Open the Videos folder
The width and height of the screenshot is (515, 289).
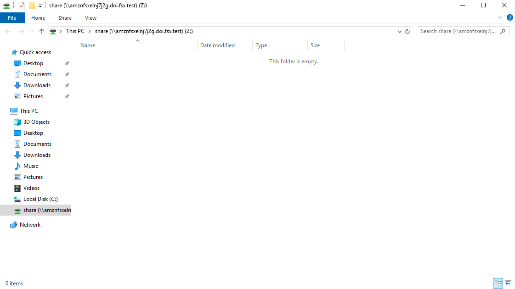(x=31, y=188)
